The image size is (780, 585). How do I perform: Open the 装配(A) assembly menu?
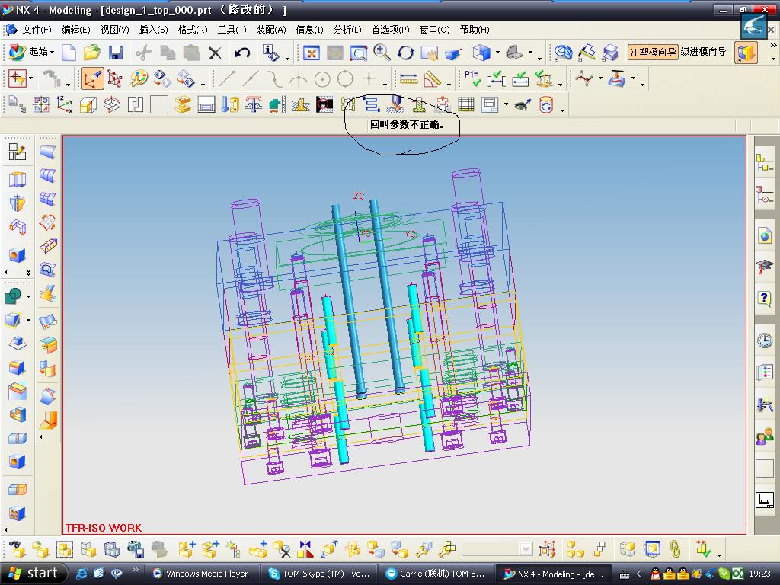pyautogui.click(x=270, y=30)
